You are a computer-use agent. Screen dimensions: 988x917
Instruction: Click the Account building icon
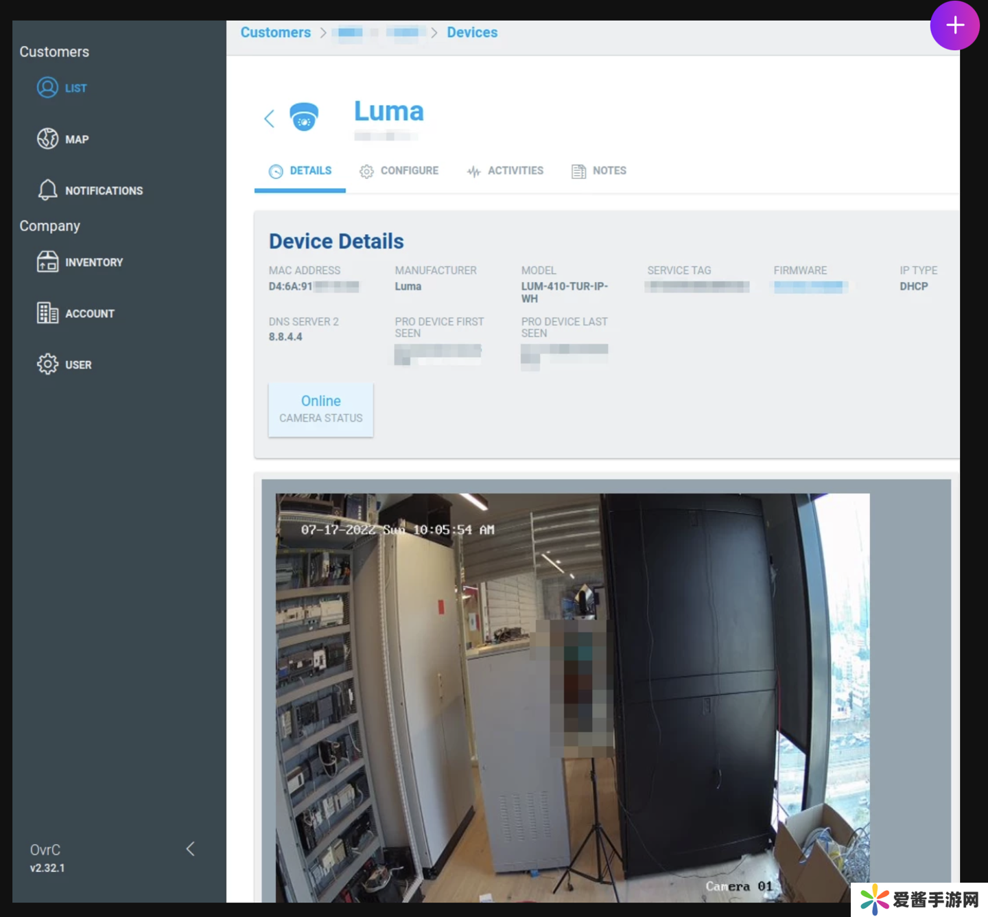(x=47, y=313)
